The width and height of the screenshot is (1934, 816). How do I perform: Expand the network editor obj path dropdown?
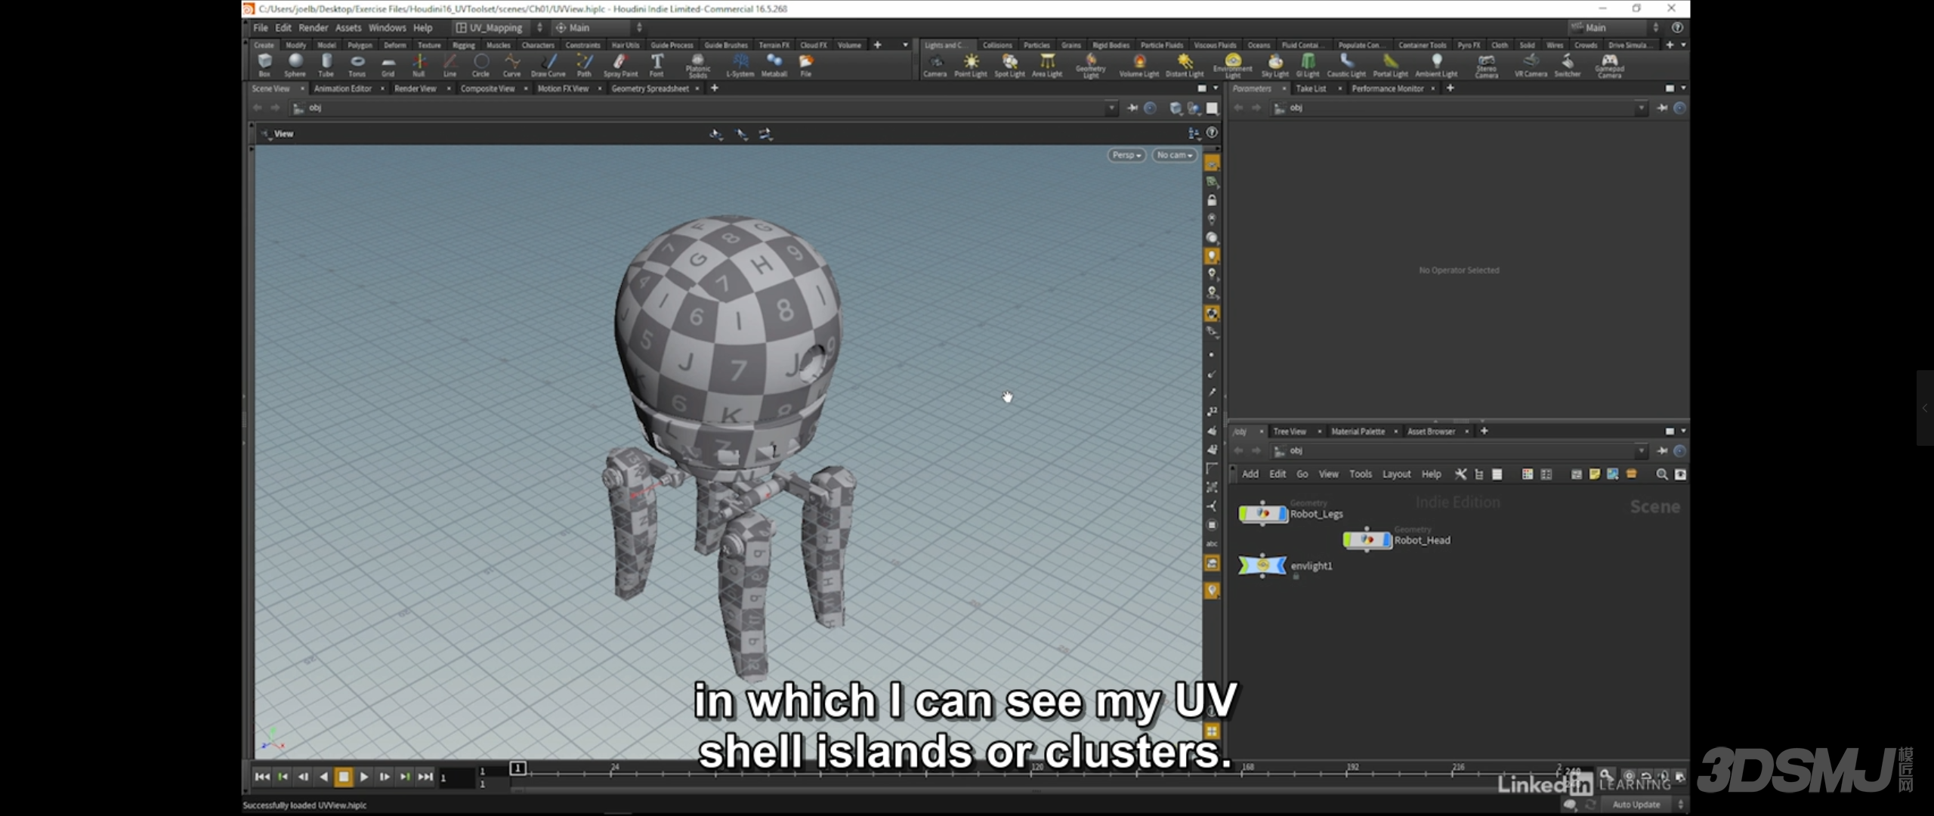click(1641, 450)
